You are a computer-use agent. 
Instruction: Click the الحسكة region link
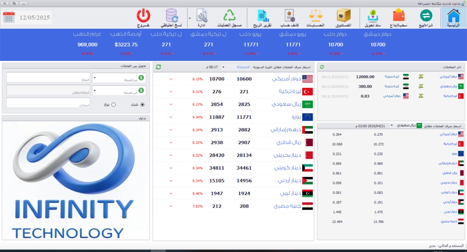243,67
